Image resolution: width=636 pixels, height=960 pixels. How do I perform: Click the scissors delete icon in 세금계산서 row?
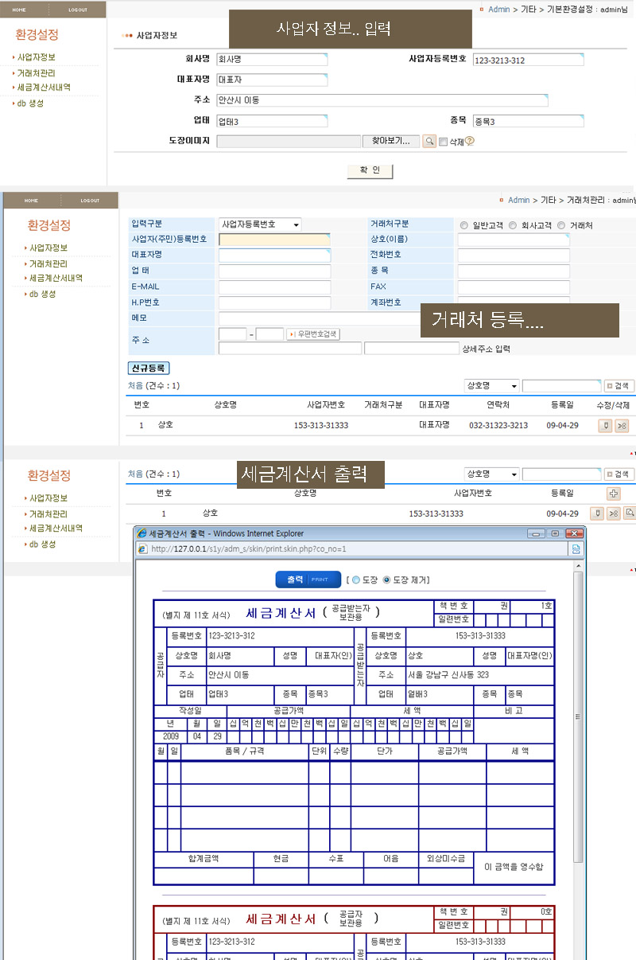614,513
